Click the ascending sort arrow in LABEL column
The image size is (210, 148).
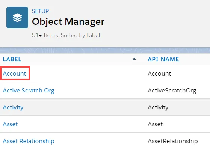tap(134, 59)
